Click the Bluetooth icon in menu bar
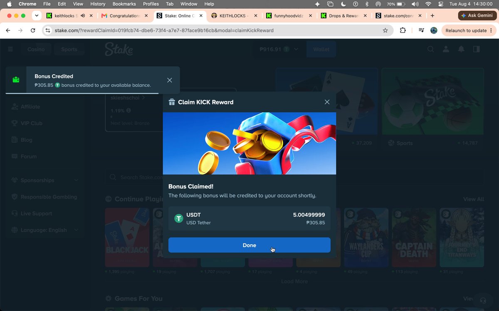The height and width of the screenshot is (311, 499). pos(367,4)
